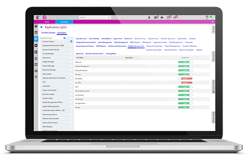The image size is (249, 167).
Task: Open the App Factory link
Action: point(182,39)
